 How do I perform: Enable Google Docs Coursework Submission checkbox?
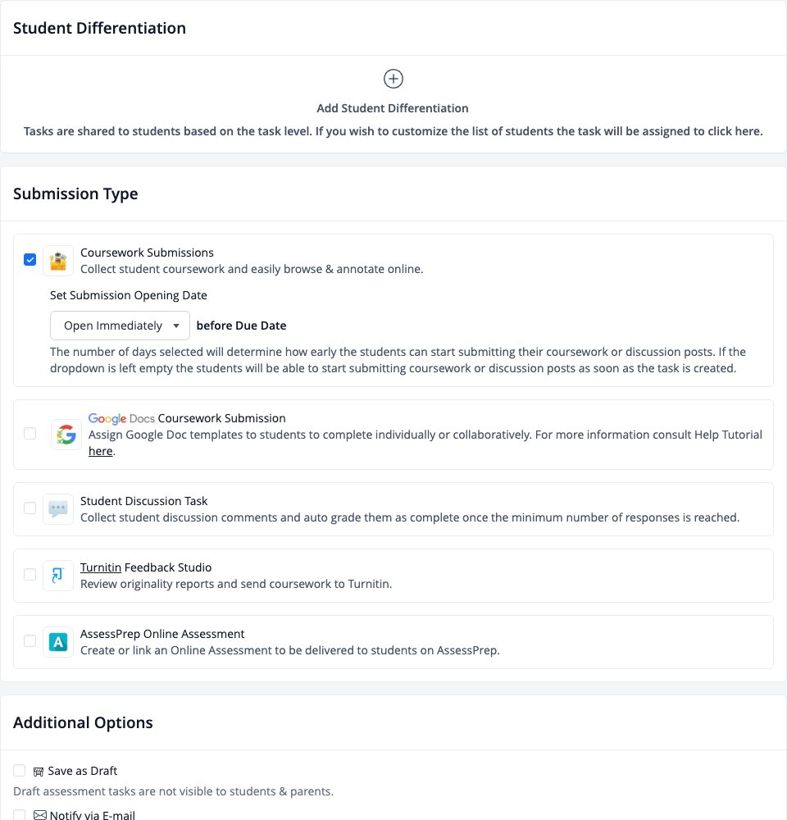pyautogui.click(x=30, y=434)
